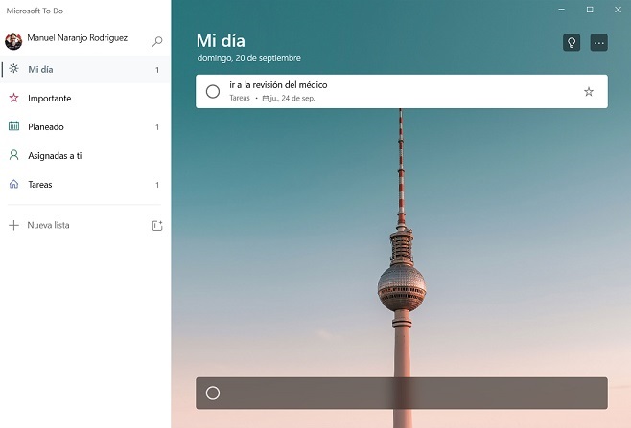Click the 'ju., 24 de sep.' due date
This screenshot has height=428, width=631.
pyautogui.click(x=289, y=98)
